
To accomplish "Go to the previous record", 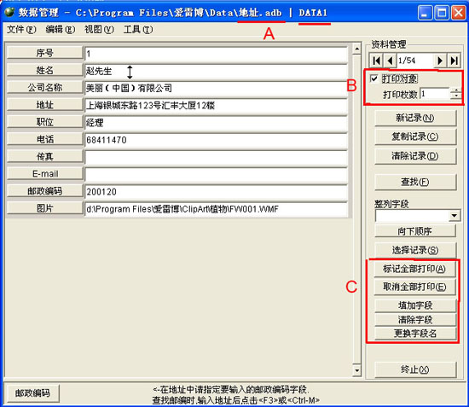I will click(x=390, y=61).
